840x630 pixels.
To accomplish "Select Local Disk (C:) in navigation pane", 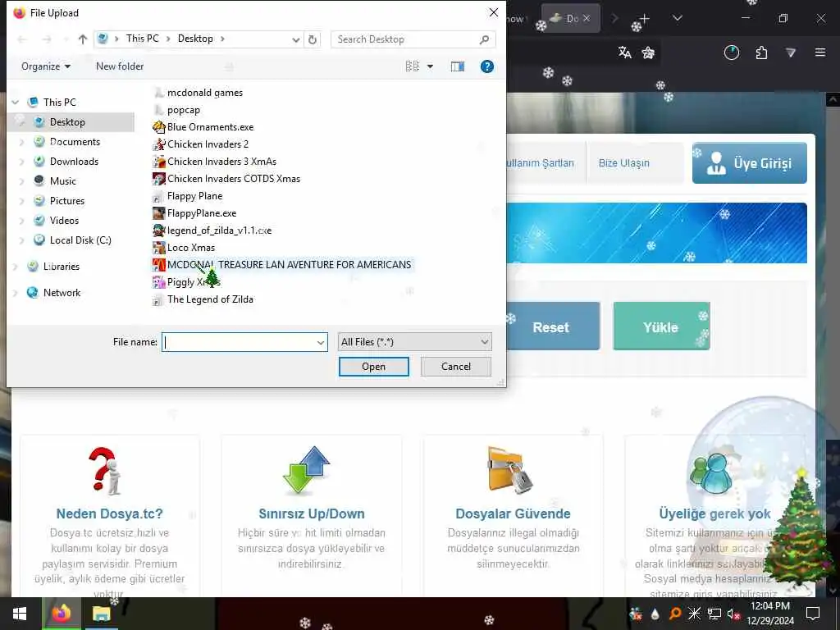I will (x=80, y=240).
